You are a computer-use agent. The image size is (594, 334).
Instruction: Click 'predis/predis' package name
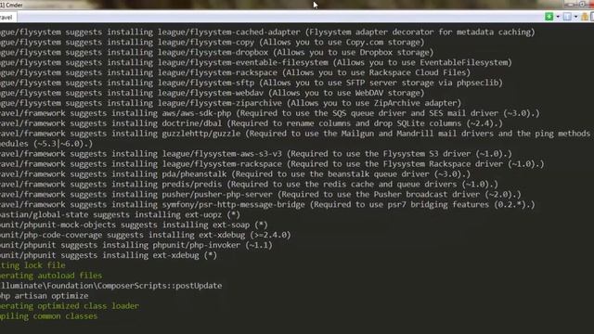[x=192, y=185]
